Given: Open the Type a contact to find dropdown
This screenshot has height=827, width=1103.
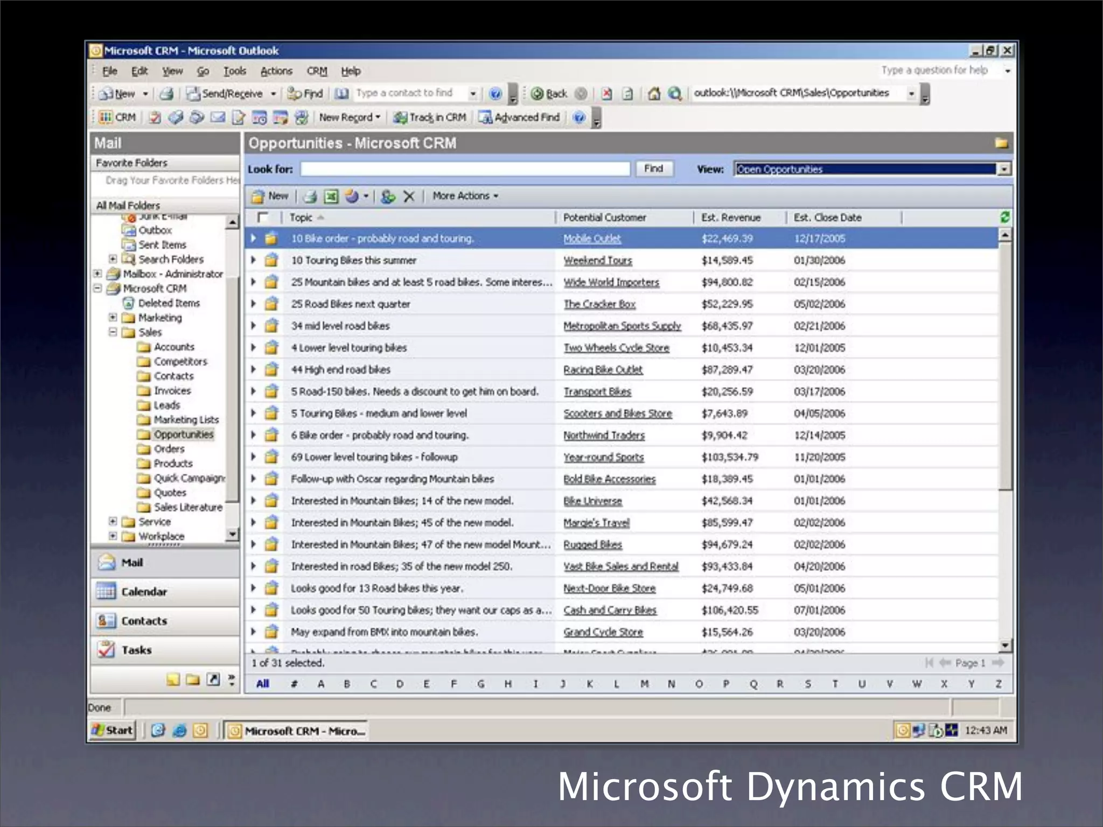Looking at the screenshot, I should tap(473, 94).
